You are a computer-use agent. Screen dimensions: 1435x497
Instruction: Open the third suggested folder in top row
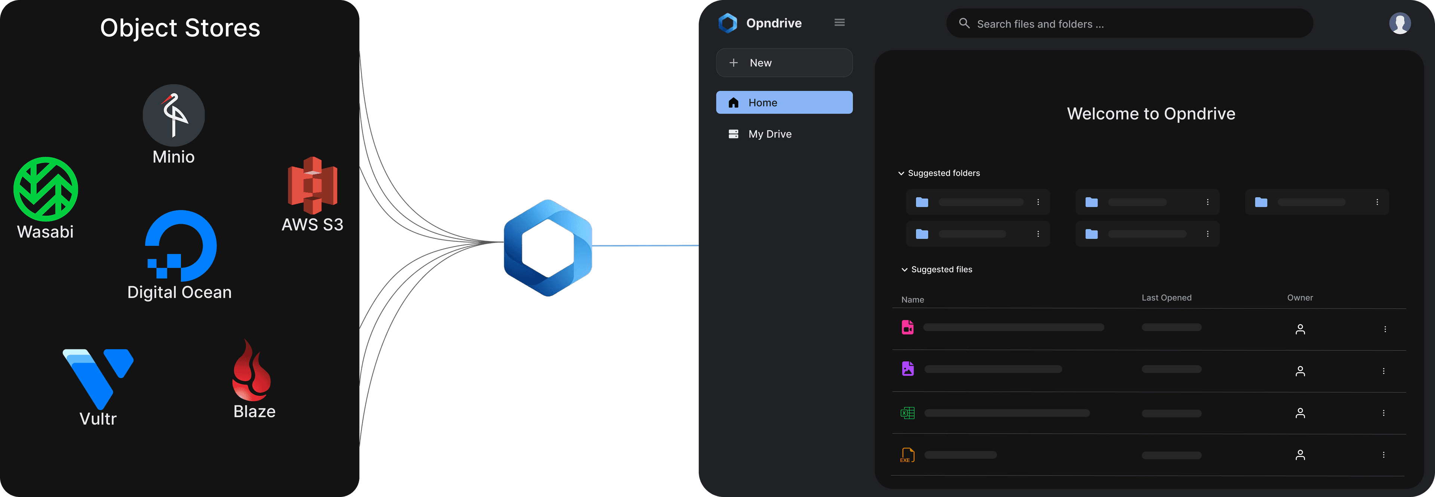click(1317, 202)
